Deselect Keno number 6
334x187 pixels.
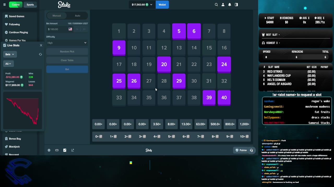194,31
